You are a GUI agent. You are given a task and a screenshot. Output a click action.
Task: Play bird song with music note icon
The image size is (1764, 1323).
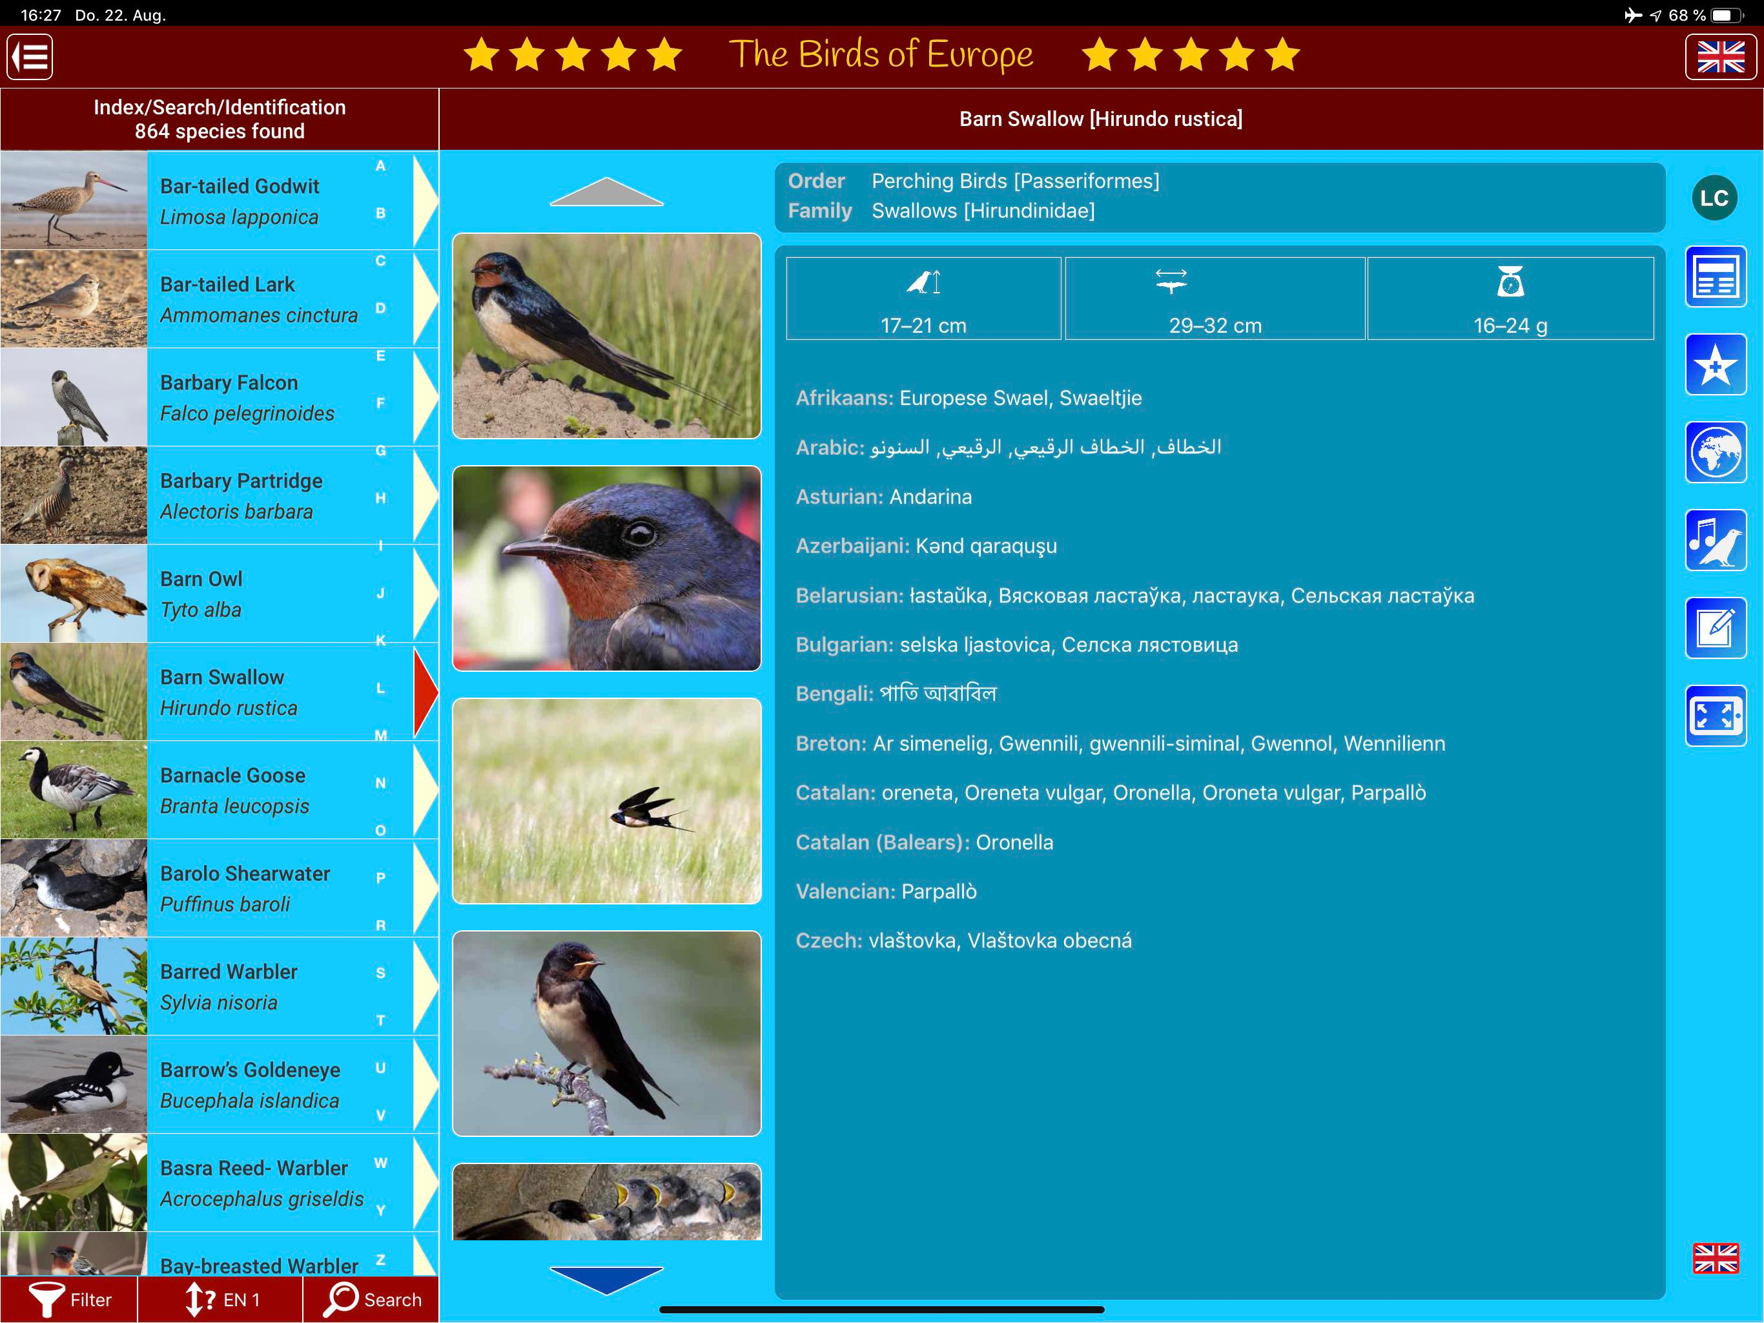click(x=1716, y=540)
